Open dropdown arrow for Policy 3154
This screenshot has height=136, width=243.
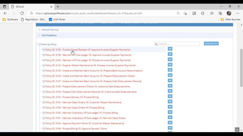click(x=170, y=102)
